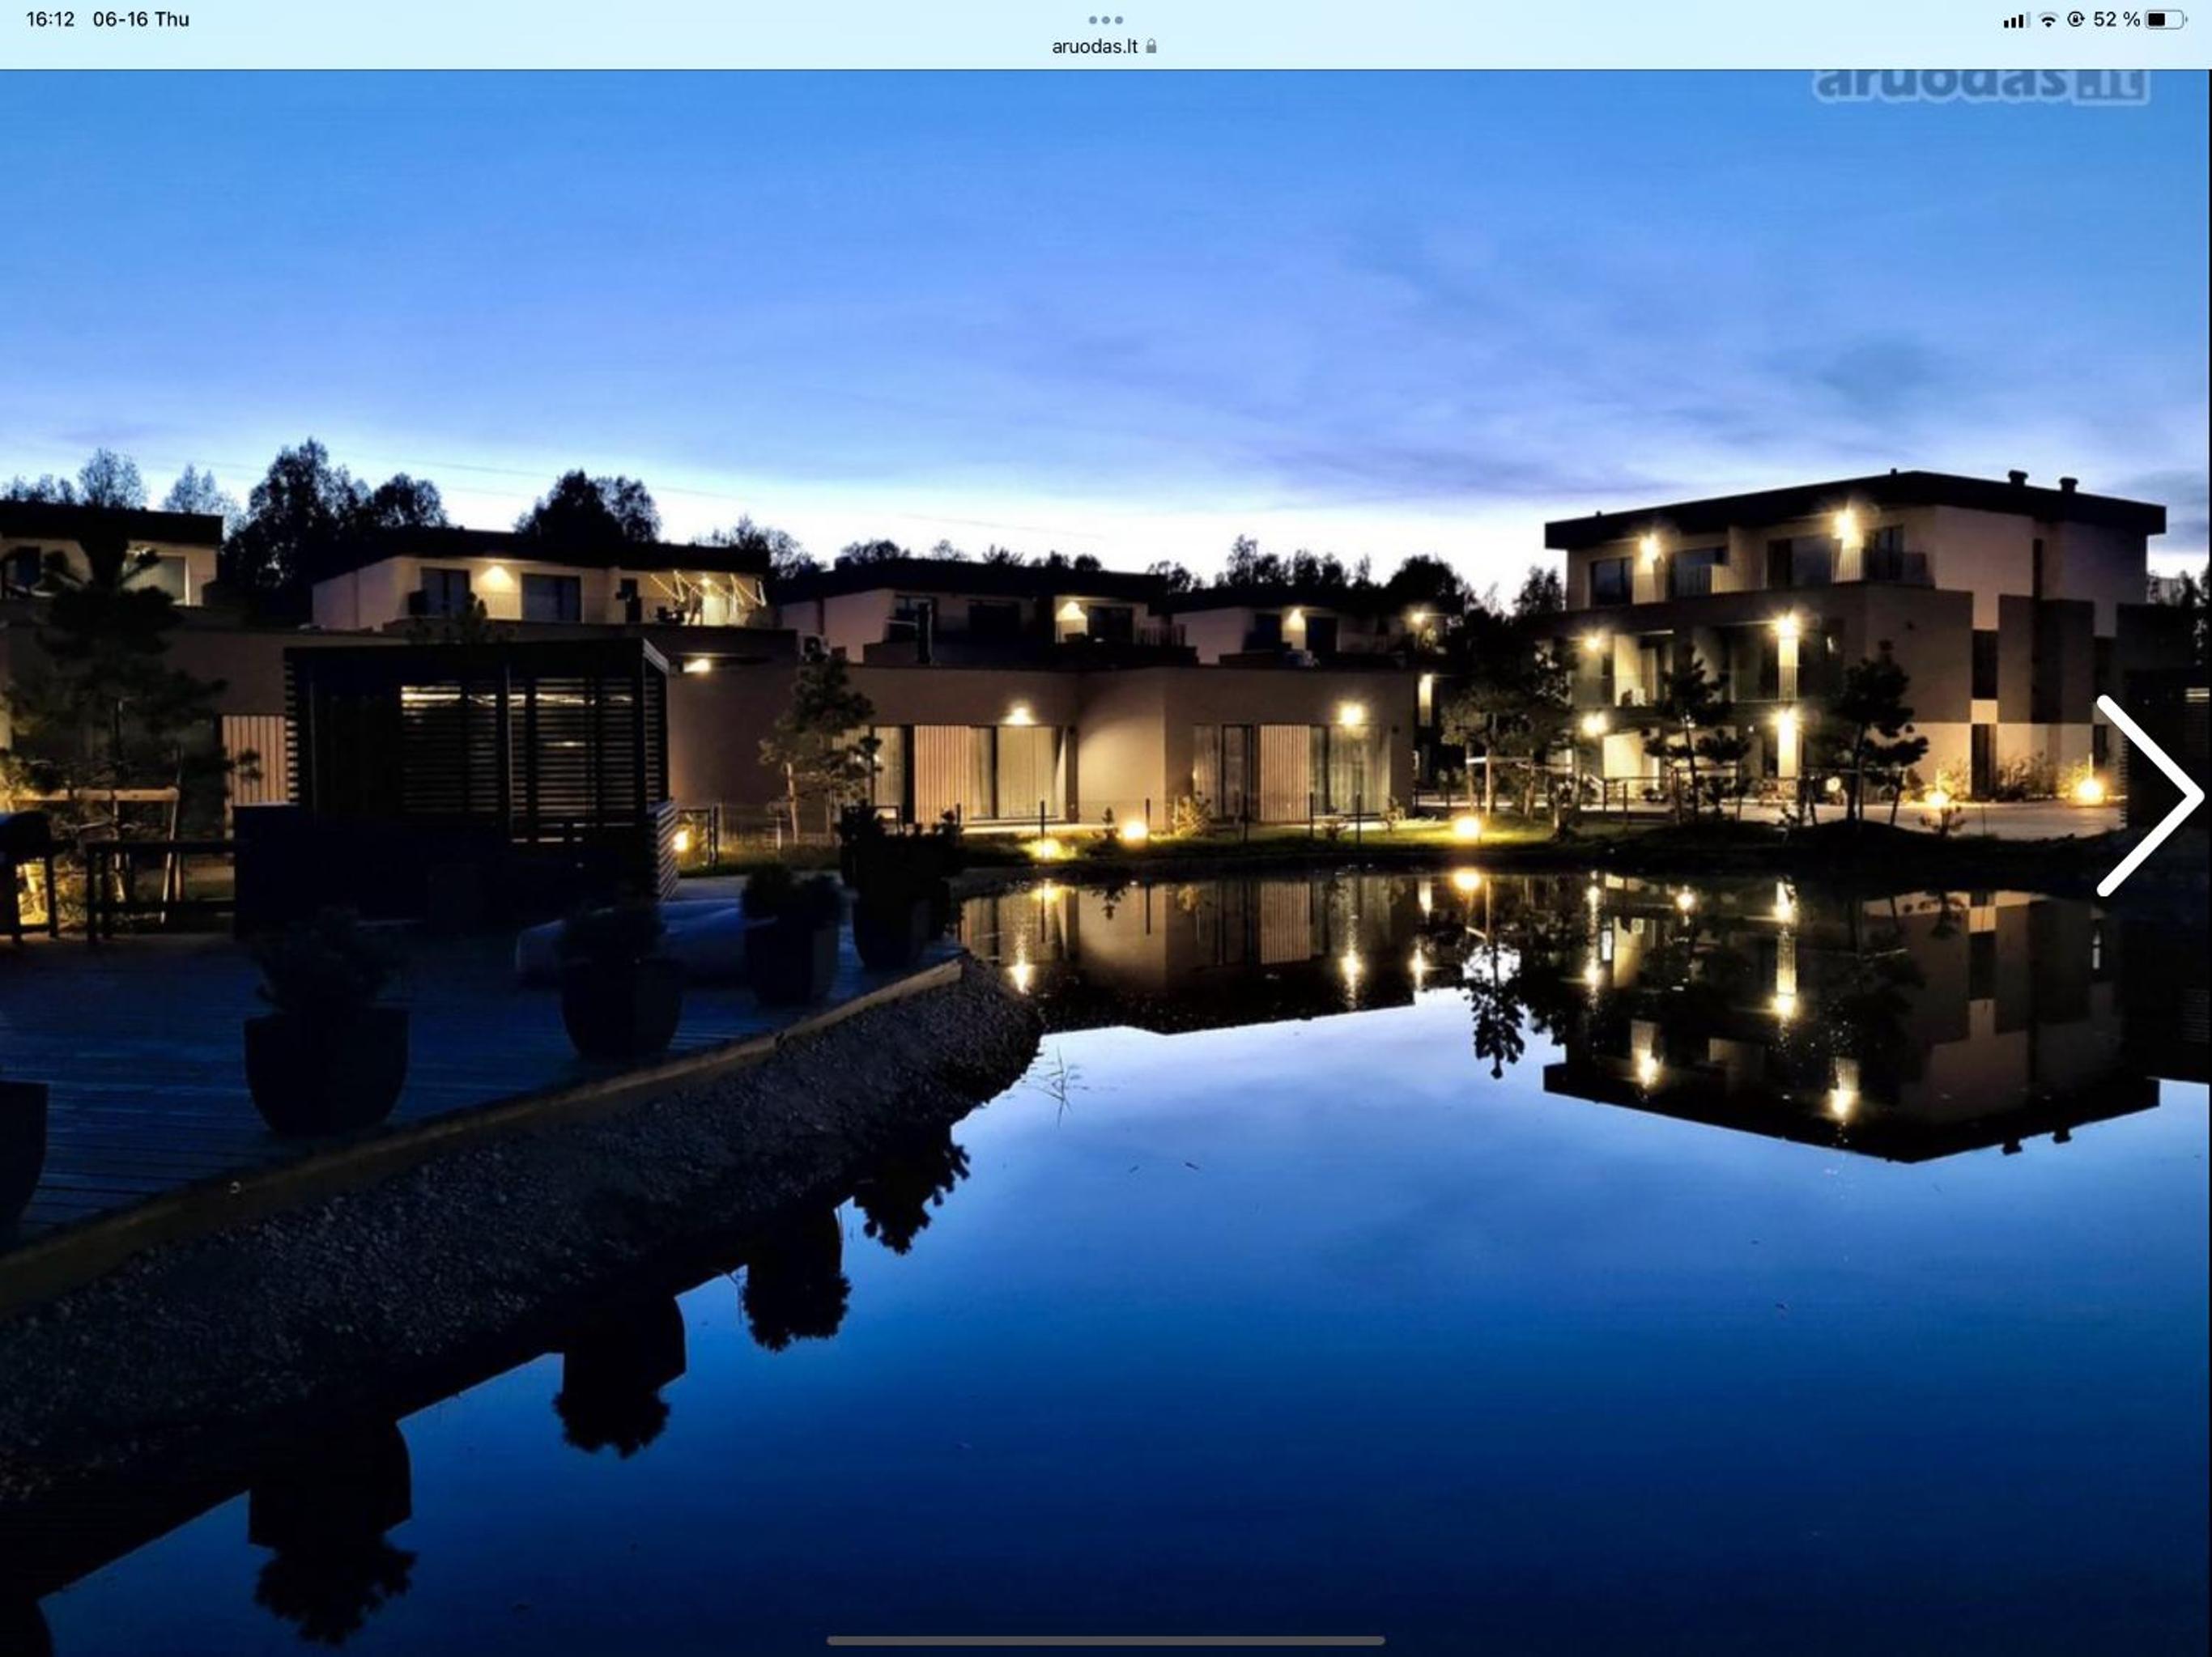Image resolution: width=2212 pixels, height=1657 pixels.
Task: Tap the cellular signal bars icon
Action: tap(2015, 20)
